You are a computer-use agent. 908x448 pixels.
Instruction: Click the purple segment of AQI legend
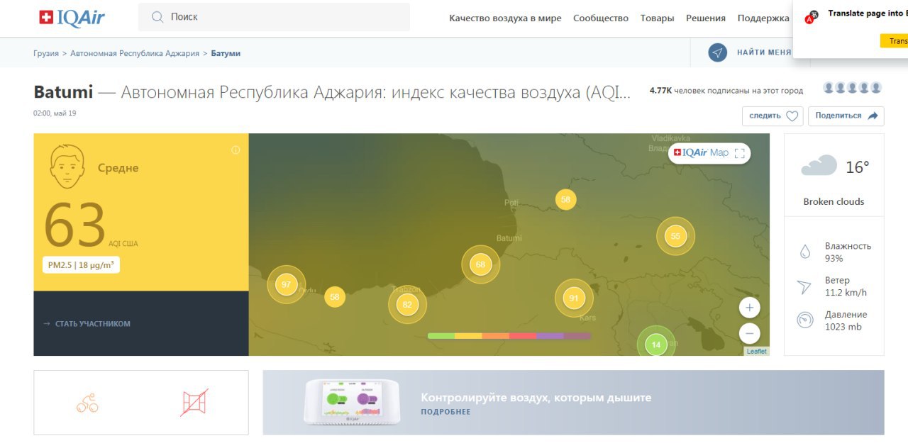pos(550,336)
